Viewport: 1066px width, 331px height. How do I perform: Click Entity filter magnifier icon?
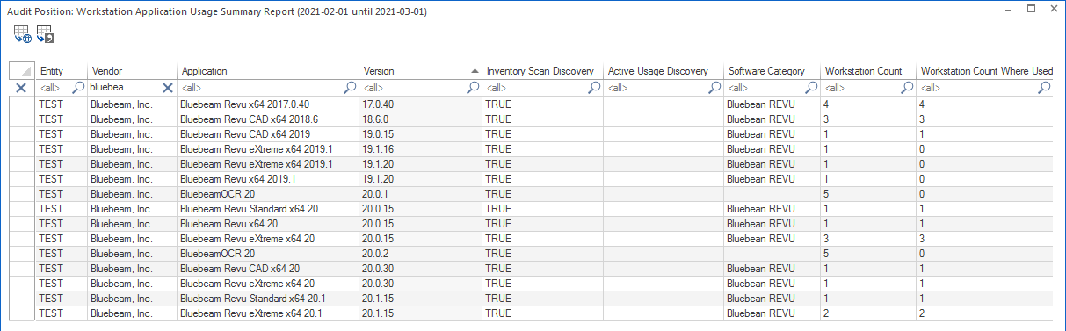78,88
